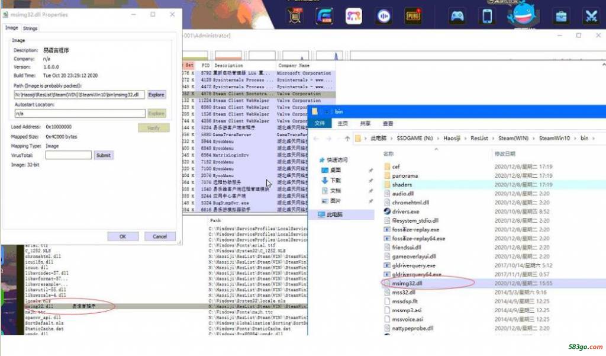Click the audio.dll file icon
This screenshot has height=356, width=606.
[387, 194]
